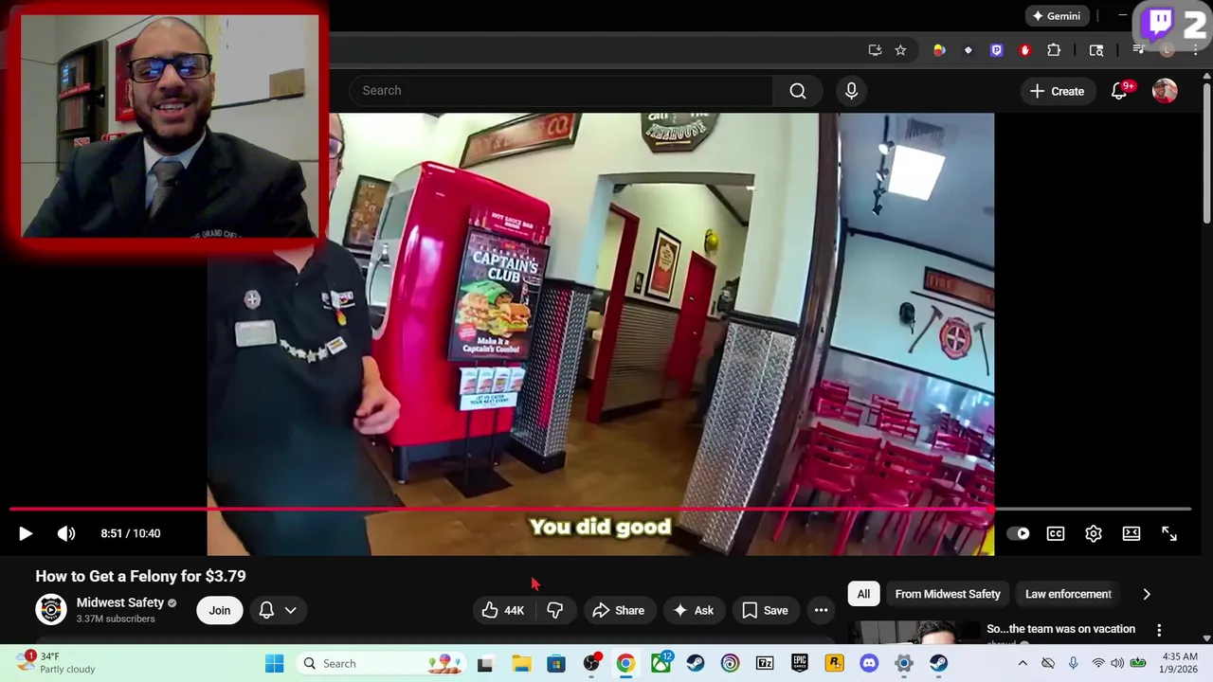Image resolution: width=1213 pixels, height=682 pixels.
Task: Toggle the autoplay switch in player controls
Action: [1018, 533]
